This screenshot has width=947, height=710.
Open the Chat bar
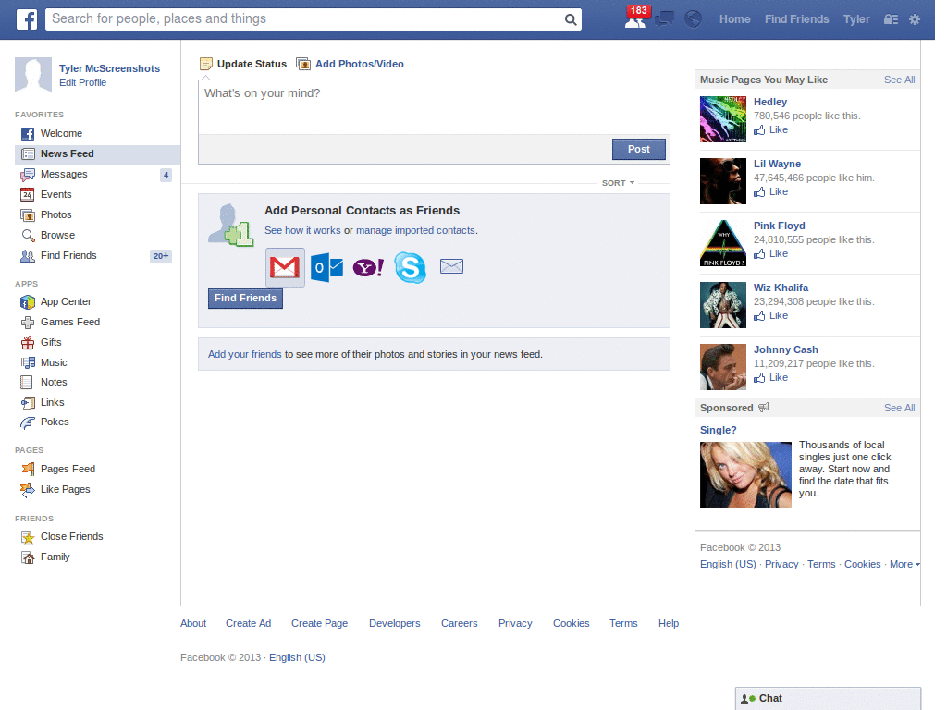pyautogui.click(x=828, y=699)
